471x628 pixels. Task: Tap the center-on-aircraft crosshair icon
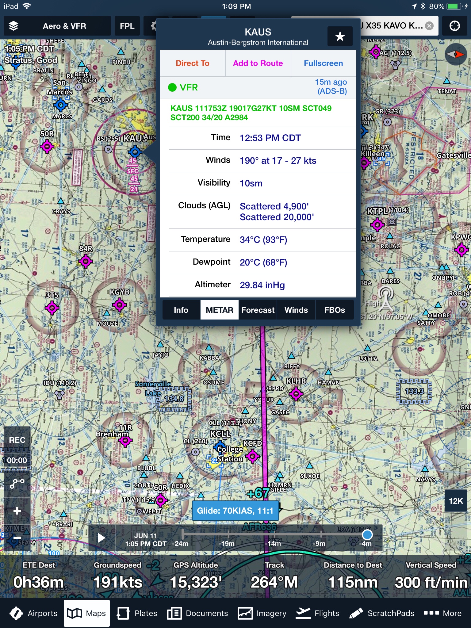point(454,26)
